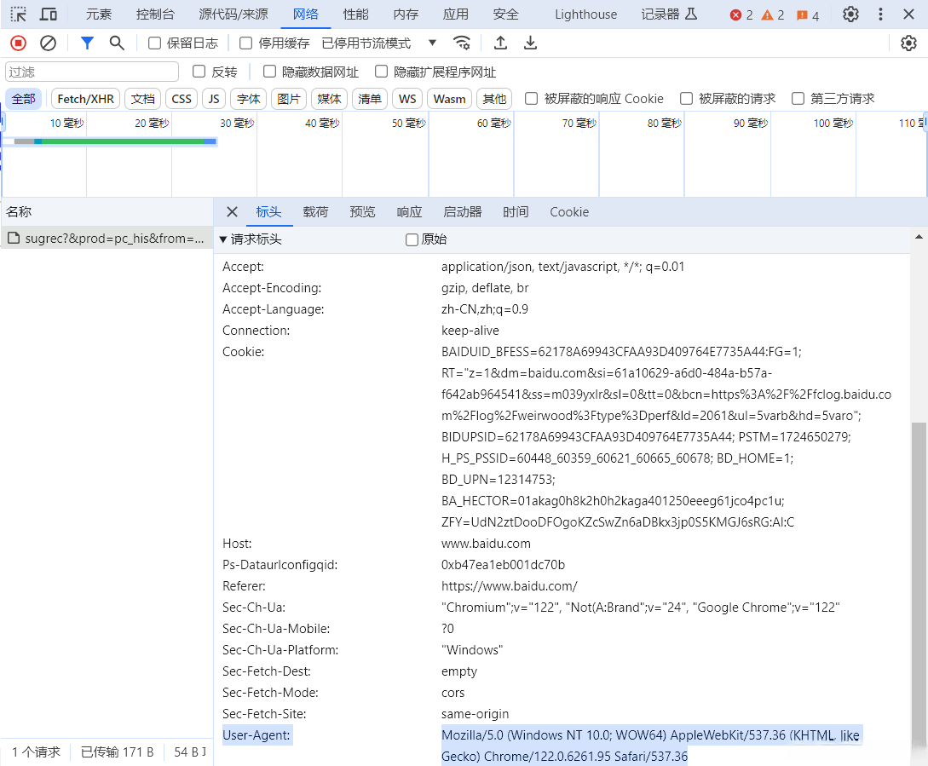The height and width of the screenshot is (766, 928).
Task: Clear the network log
Action: [x=49, y=43]
